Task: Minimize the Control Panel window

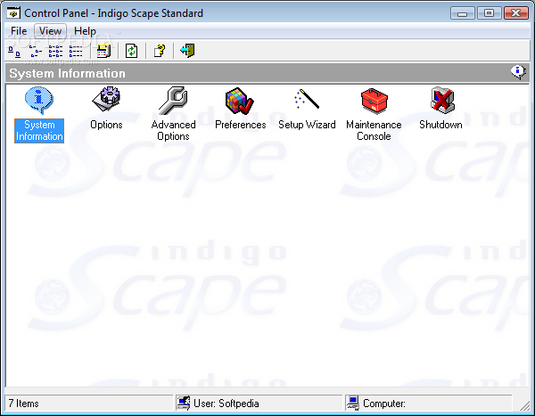Action: tap(462, 13)
